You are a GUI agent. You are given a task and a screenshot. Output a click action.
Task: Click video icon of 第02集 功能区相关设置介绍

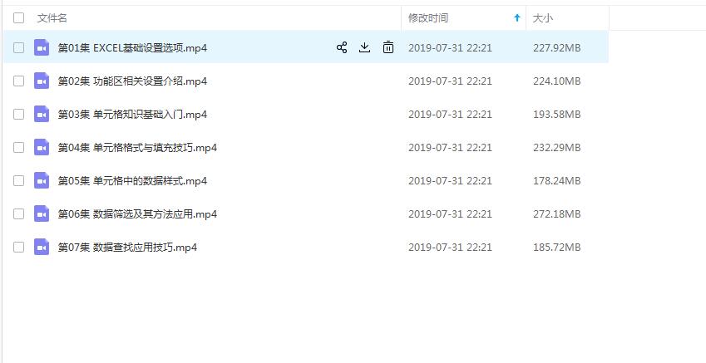[x=42, y=81]
